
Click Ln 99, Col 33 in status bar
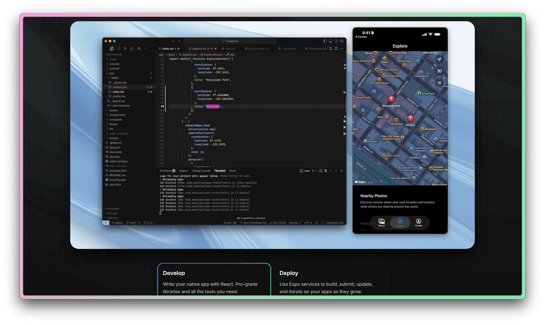pyautogui.click(x=278, y=223)
